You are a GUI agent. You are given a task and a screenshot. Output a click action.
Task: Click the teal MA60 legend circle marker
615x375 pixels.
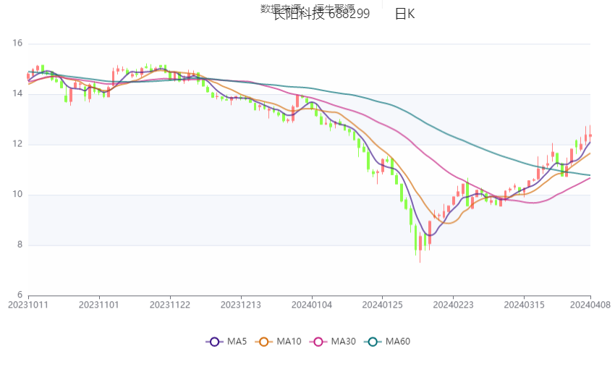(x=373, y=342)
